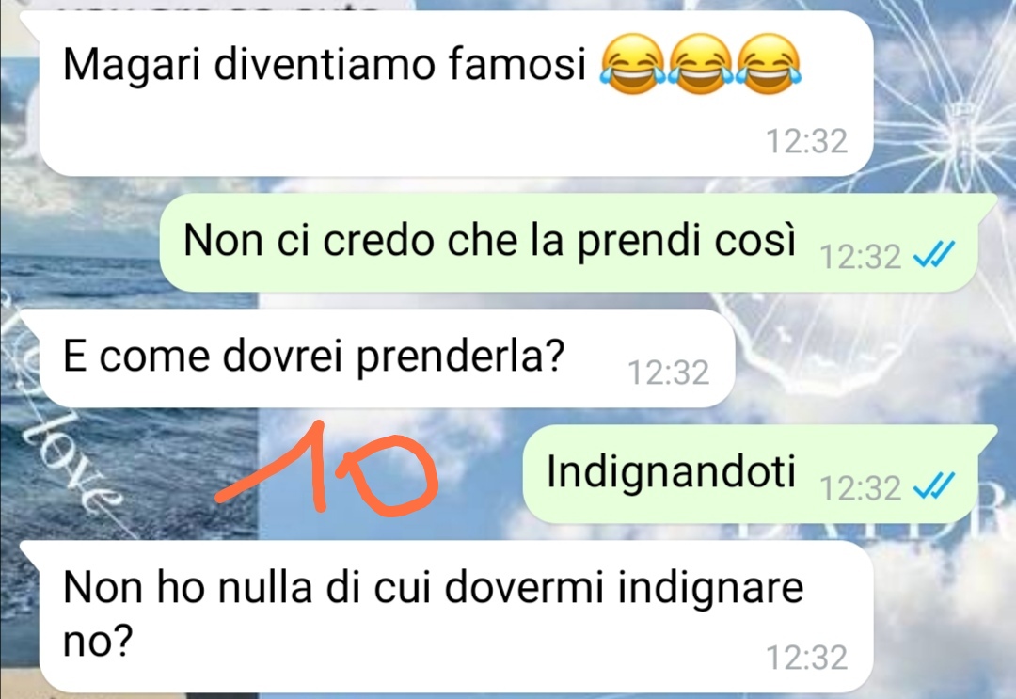The width and height of the screenshot is (1016, 699).
Task: Click the middle laughing-crying emoji
Action: 701,63
